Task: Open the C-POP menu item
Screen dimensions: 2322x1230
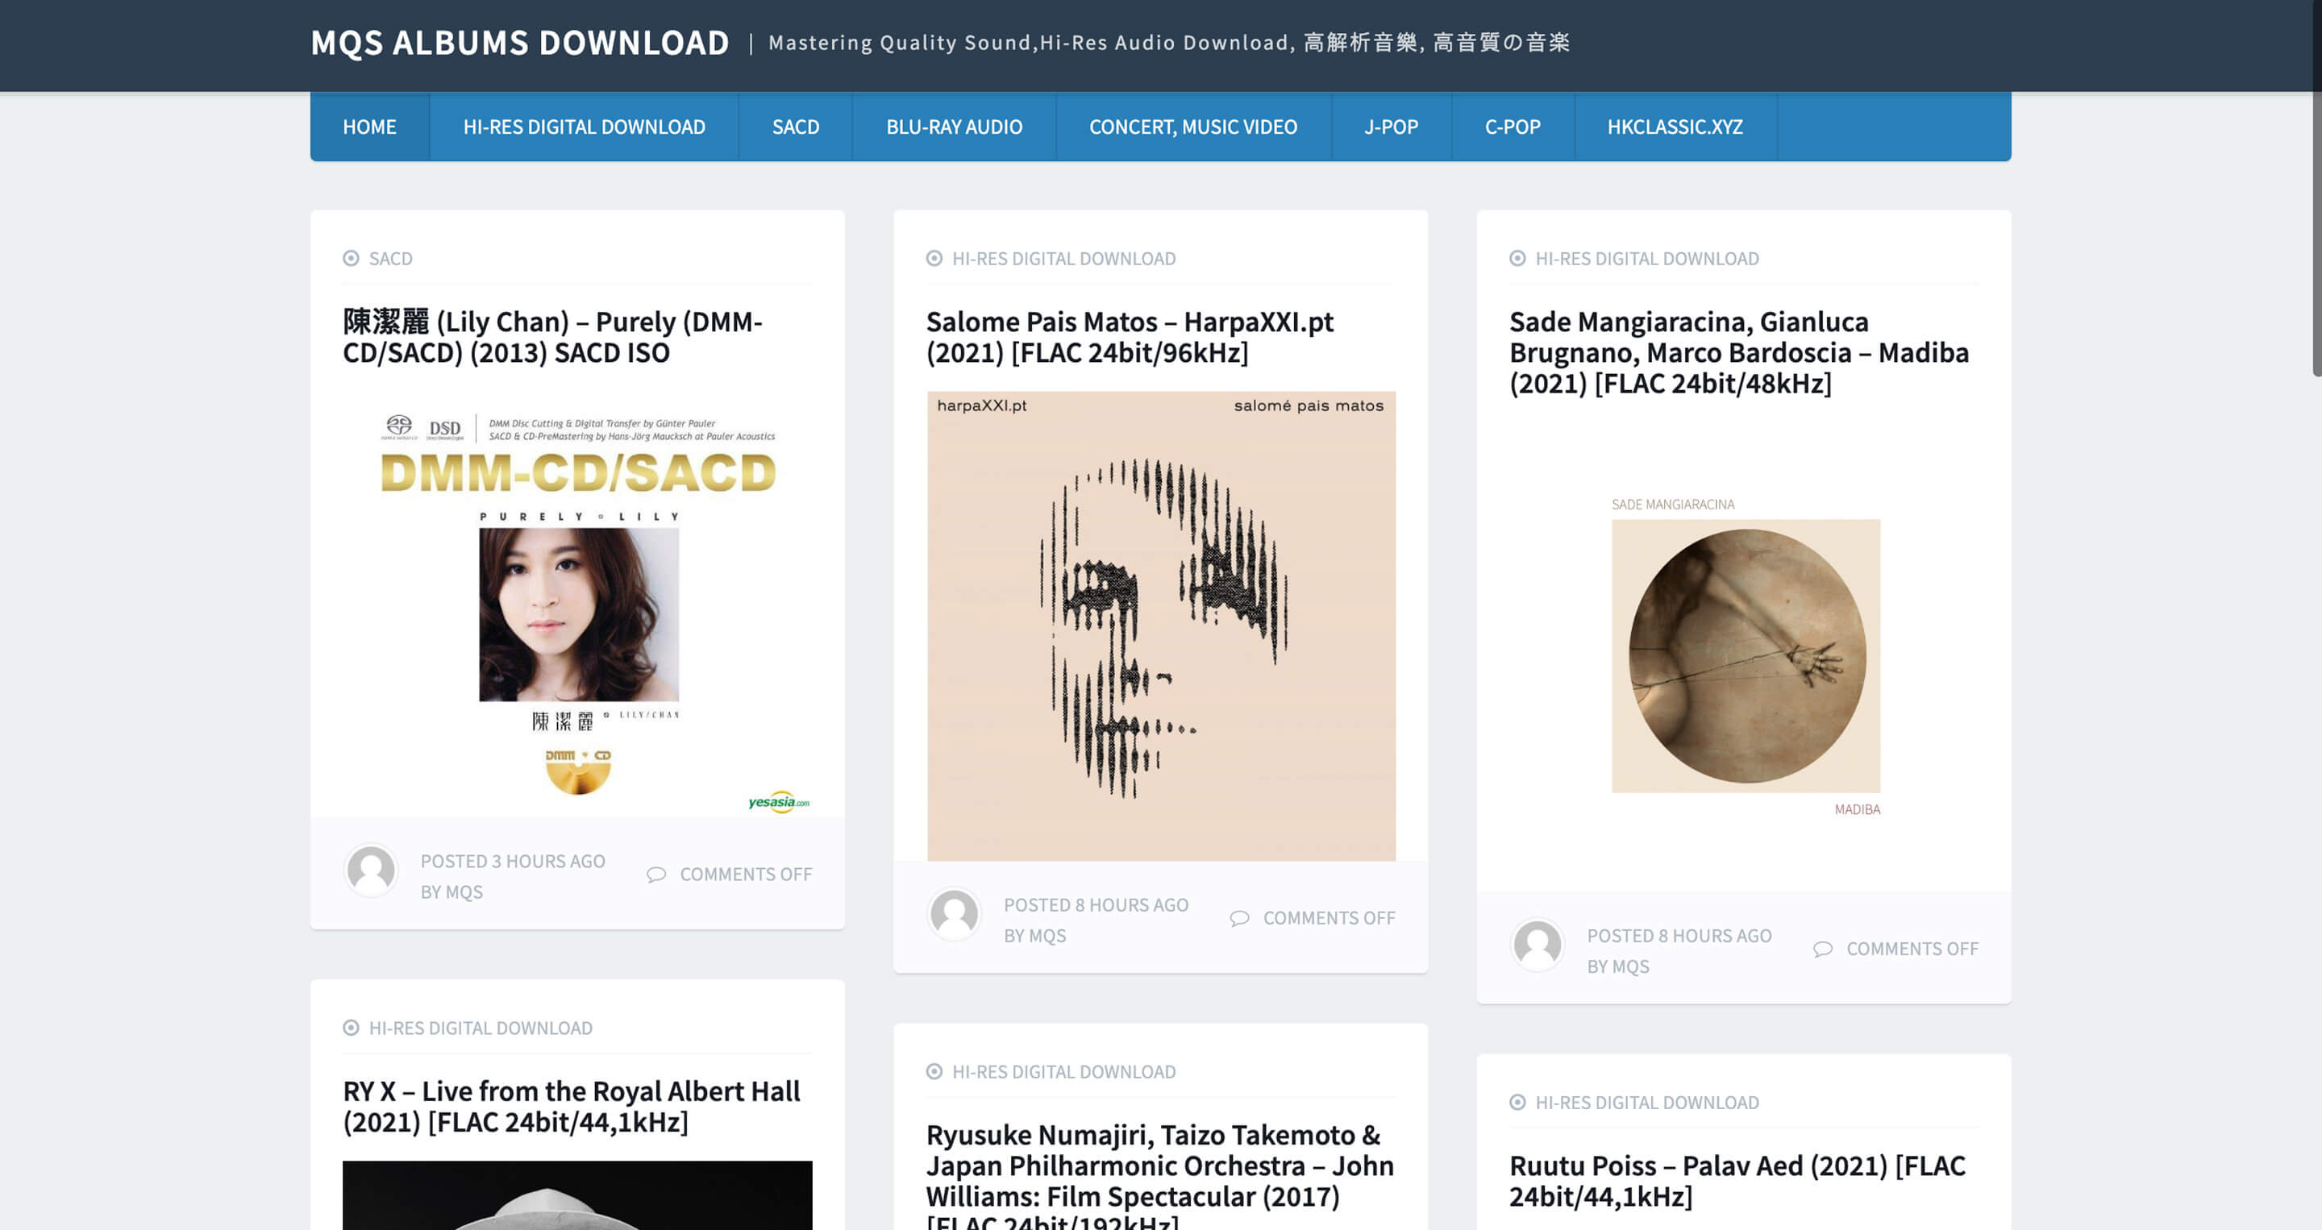Action: coord(1513,127)
